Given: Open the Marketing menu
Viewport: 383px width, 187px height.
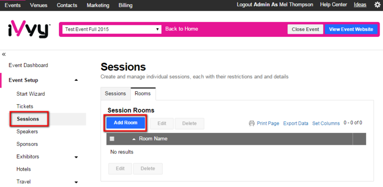Looking at the screenshot, I should [98, 5].
